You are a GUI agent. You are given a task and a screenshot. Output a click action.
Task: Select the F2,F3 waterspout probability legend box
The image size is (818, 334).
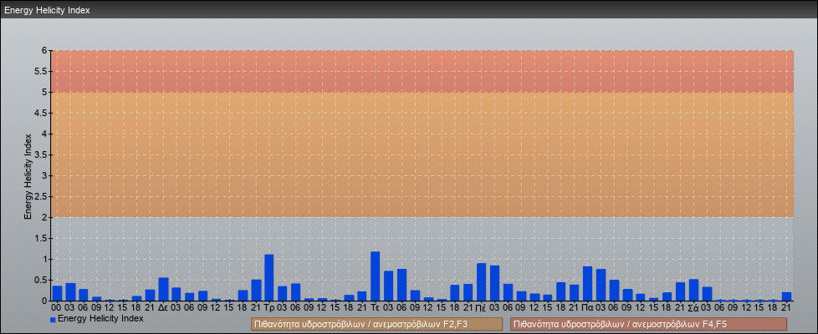tap(376, 324)
